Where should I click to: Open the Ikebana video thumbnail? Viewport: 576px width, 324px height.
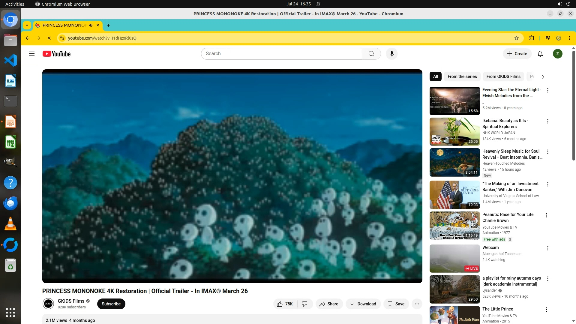[454, 131]
